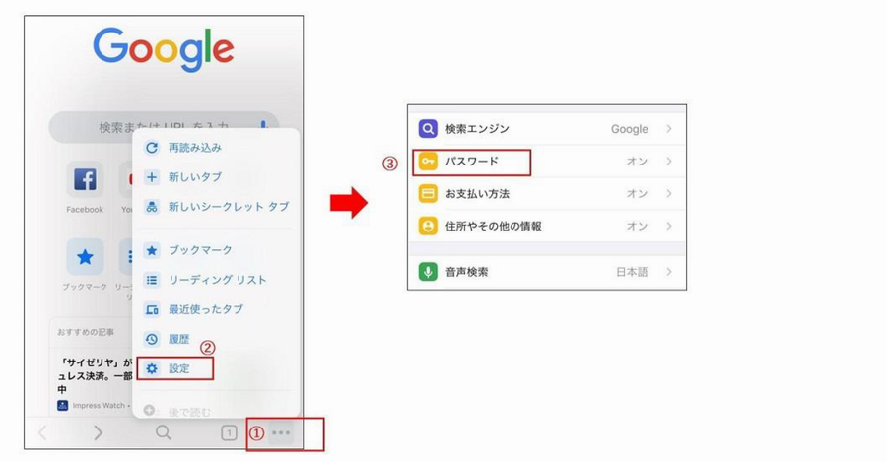Image resolution: width=887 pixels, height=461 pixels.
Task: Tap the card icon for お支払い方法
Action: click(x=428, y=193)
